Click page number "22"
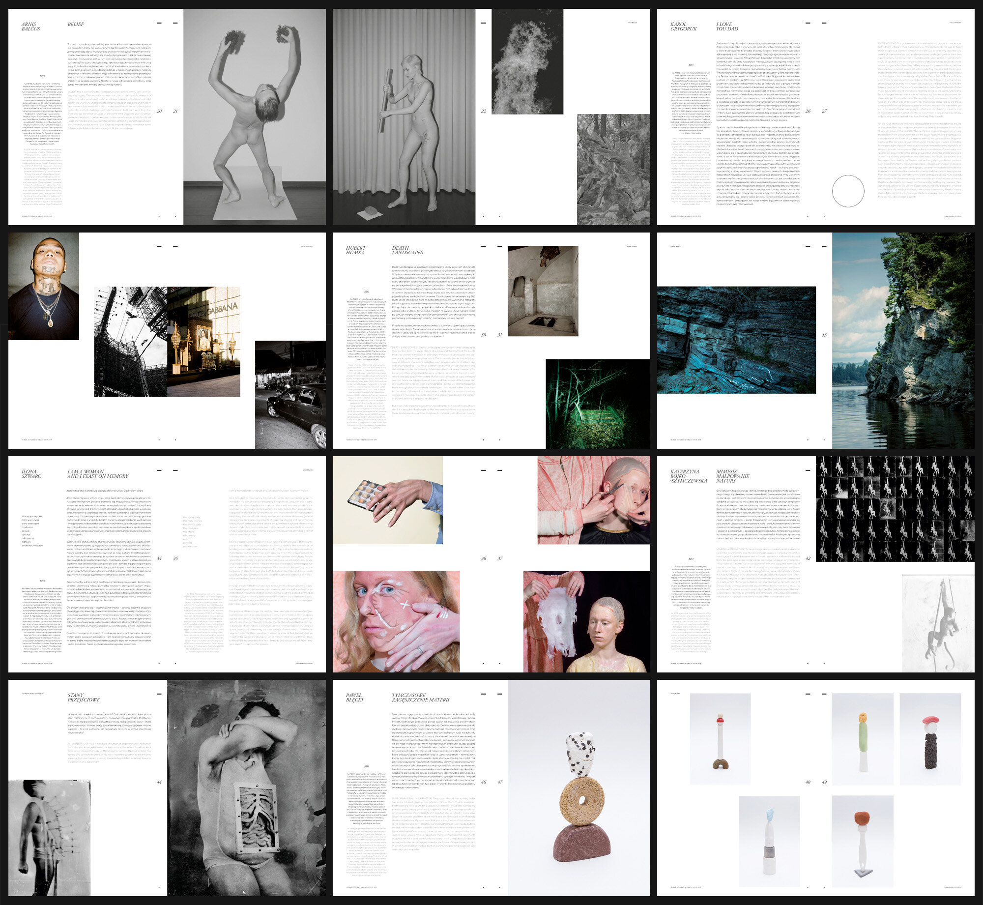Viewport: 983px width, 905px height. (x=484, y=111)
